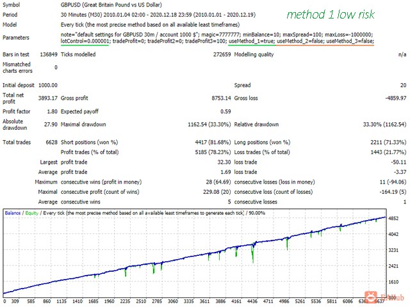Click the consecutive wins value 28 (64.69)

point(218,182)
